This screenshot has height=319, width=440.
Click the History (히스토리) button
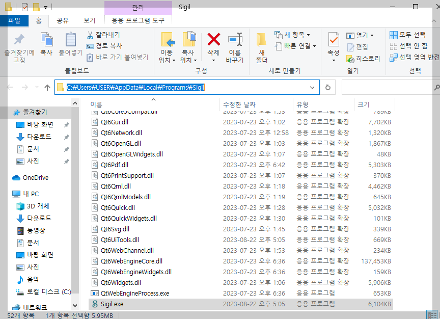363,59
